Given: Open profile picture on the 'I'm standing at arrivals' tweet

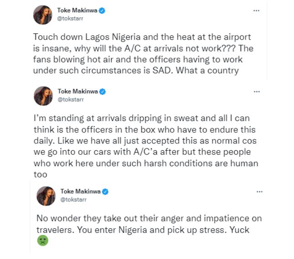Looking at the screenshot, I should coord(42,96).
